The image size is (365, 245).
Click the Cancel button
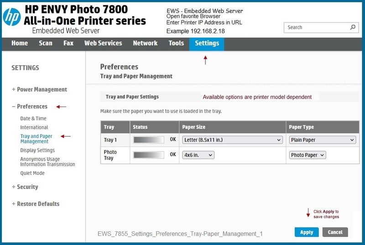coord(335,232)
